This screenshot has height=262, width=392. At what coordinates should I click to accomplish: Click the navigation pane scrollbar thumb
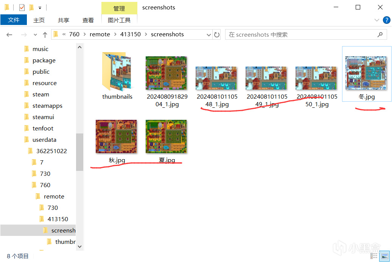point(80,152)
